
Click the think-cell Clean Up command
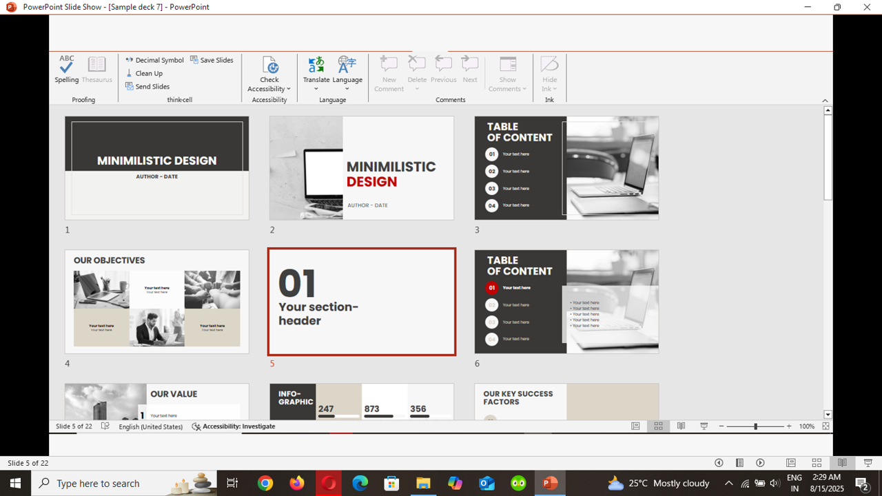pos(144,73)
